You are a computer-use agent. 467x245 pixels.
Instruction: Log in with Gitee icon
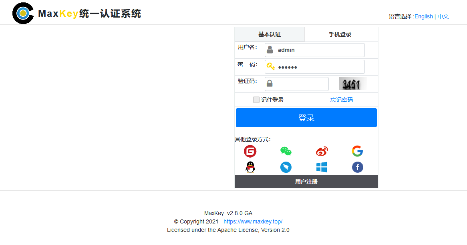click(x=250, y=151)
